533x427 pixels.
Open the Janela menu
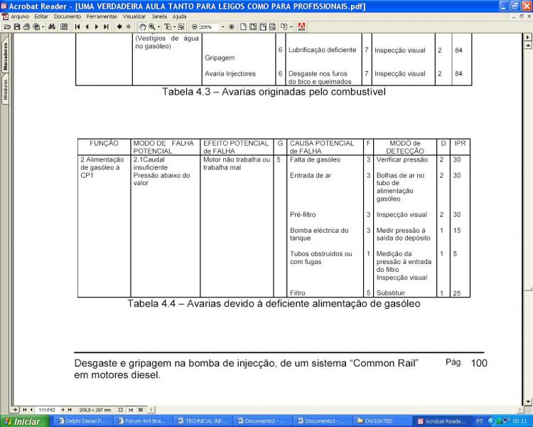159,16
